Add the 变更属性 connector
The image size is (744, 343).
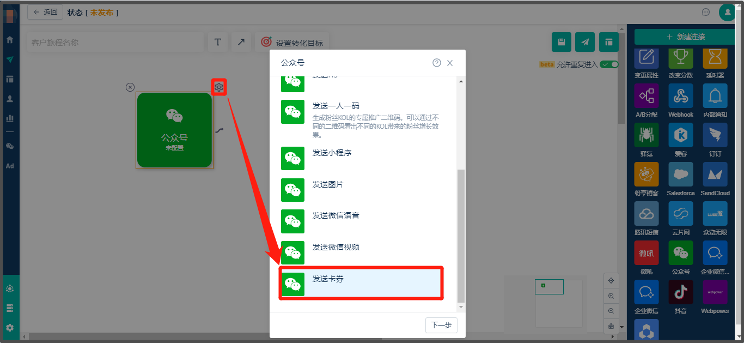(x=647, y=59)
